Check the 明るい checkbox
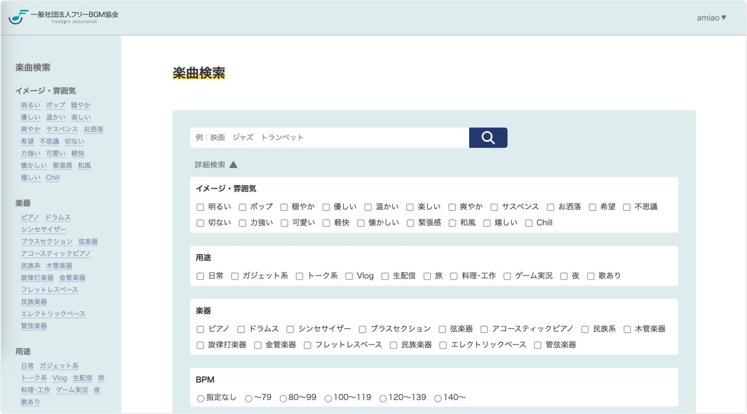The height and width of the screenshot is (414, 747). 200,207
